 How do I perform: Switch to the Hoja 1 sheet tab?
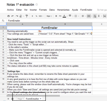click(21, 99)
